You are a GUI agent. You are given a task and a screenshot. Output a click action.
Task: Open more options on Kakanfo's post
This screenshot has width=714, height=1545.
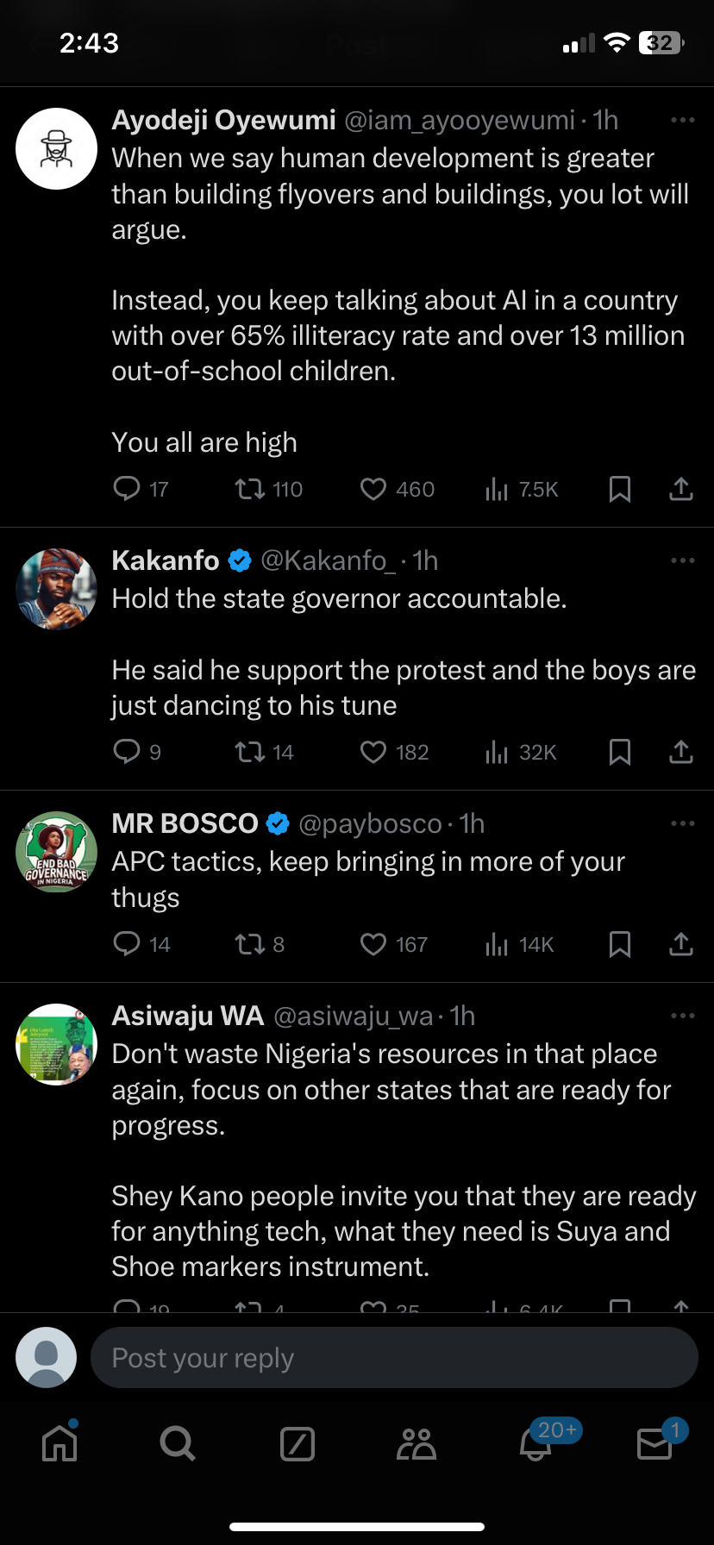682,561
